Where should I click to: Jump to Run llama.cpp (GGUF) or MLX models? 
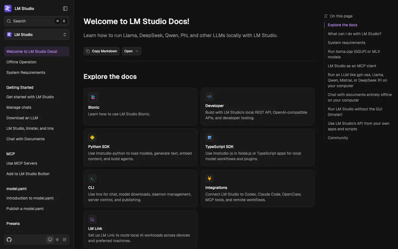pos(354,54)
